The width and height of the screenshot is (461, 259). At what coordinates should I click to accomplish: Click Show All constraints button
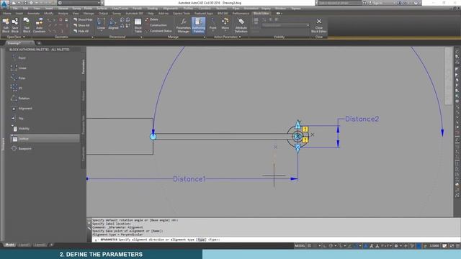pos(81,25)
